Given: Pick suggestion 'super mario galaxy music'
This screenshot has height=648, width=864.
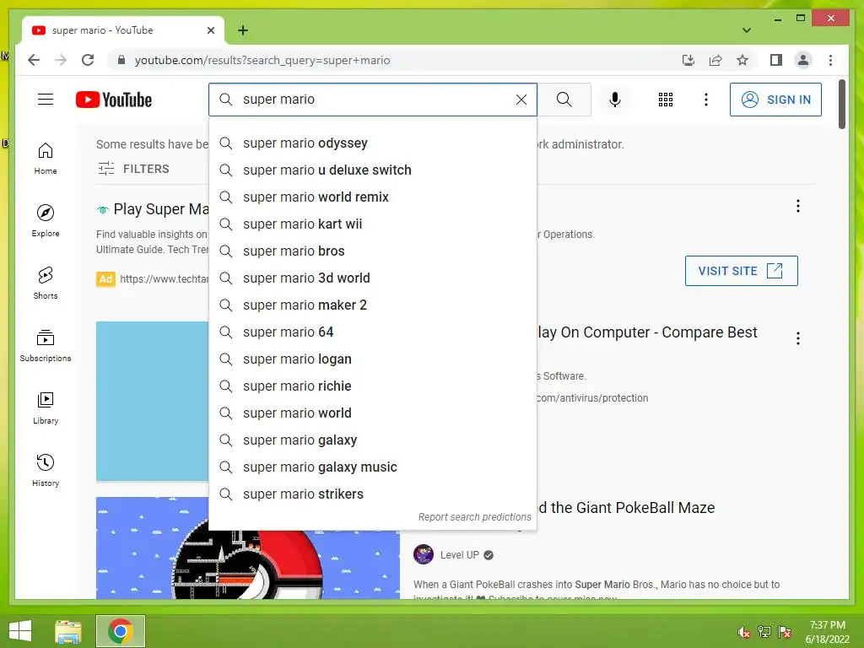Looking at the screenshot, I should [372, 467].
